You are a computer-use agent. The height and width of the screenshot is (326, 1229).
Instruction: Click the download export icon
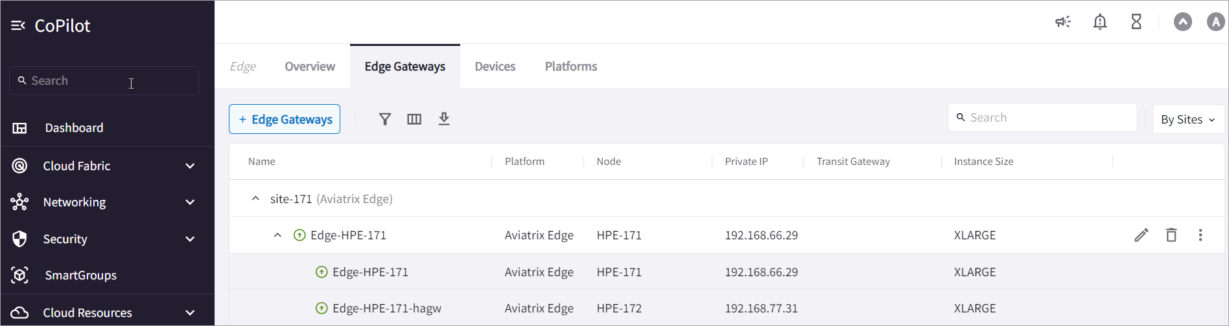click(x=444, y=119)
